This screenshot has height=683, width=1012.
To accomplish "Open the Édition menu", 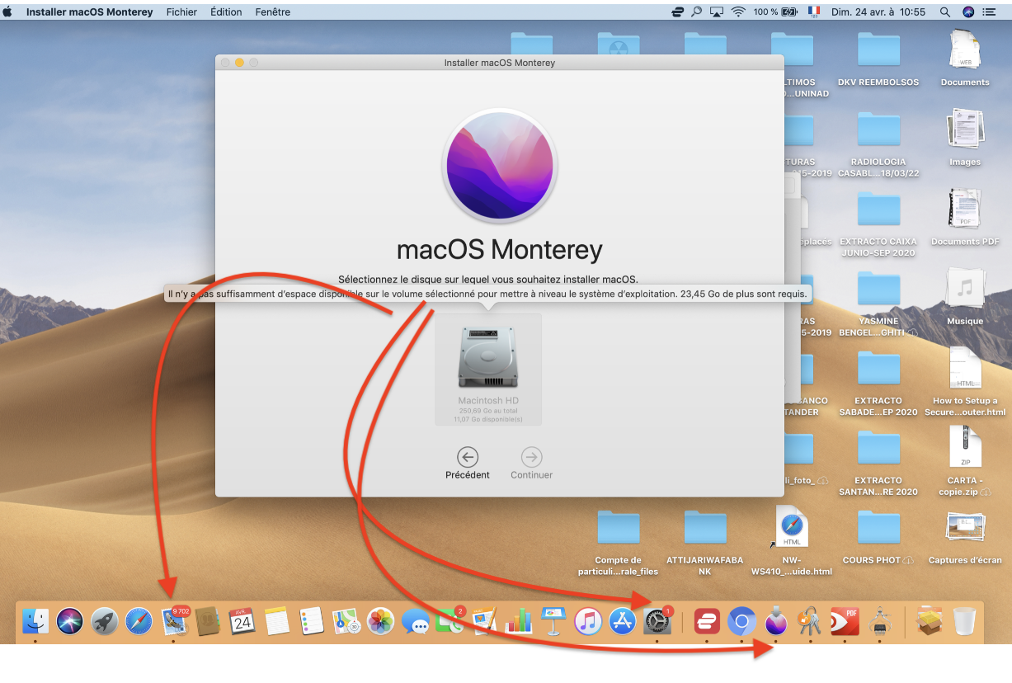I will click(x=226, y=12).
